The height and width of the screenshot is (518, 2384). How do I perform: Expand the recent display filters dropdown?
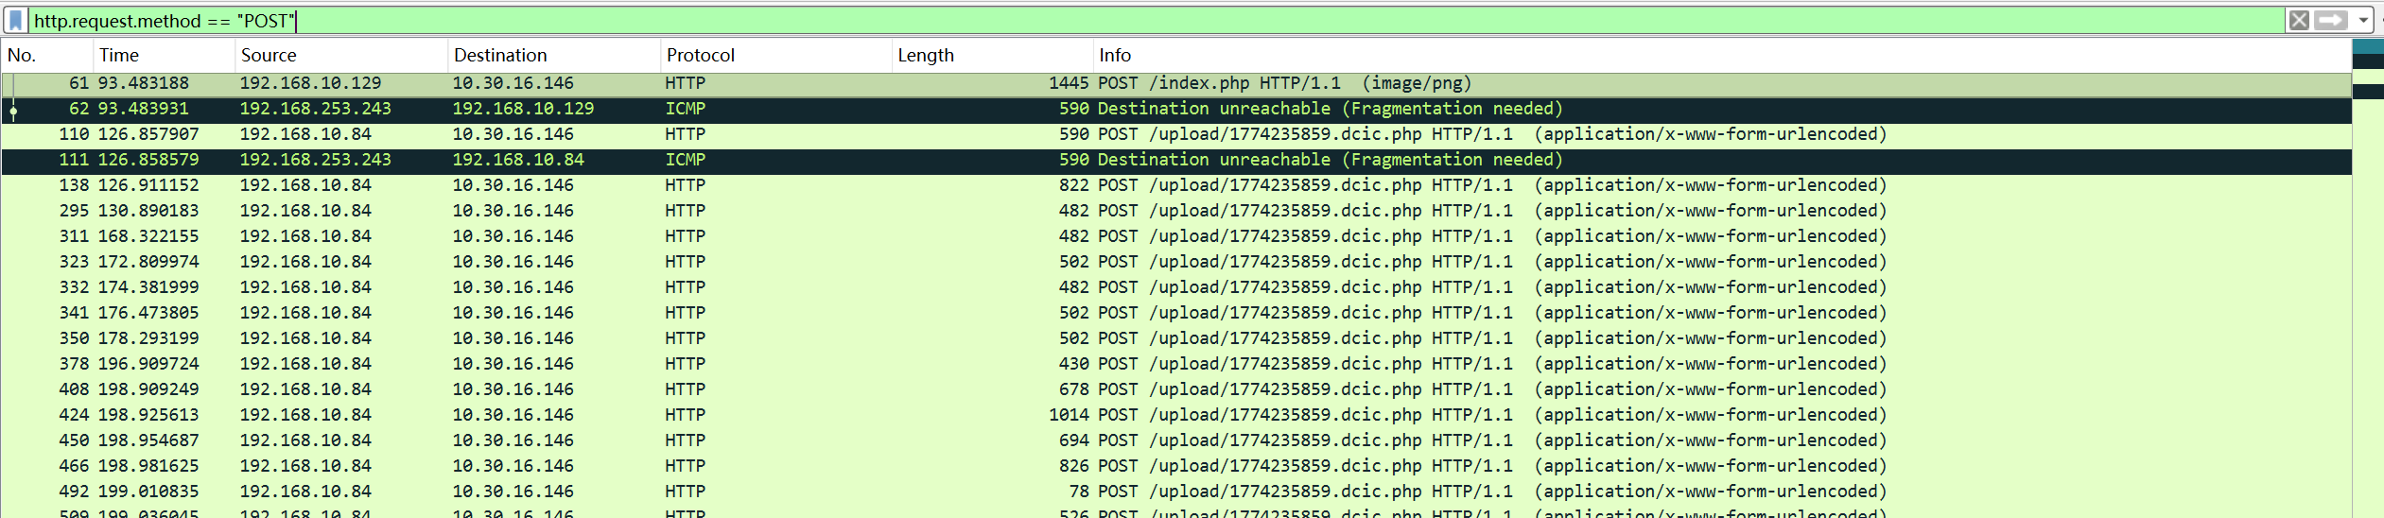click(x=2363, y=20)
